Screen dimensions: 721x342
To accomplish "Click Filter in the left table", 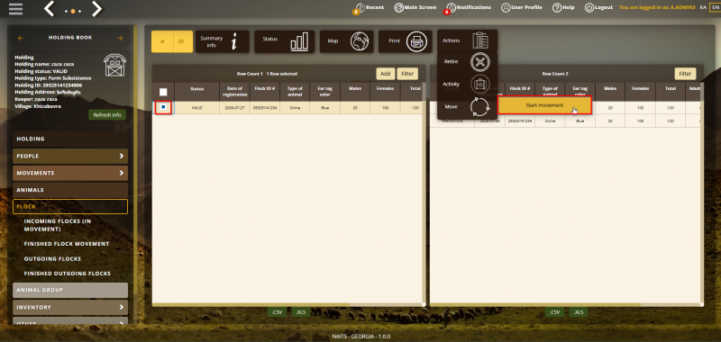I will pyautogui.click(x=407, y=74).
